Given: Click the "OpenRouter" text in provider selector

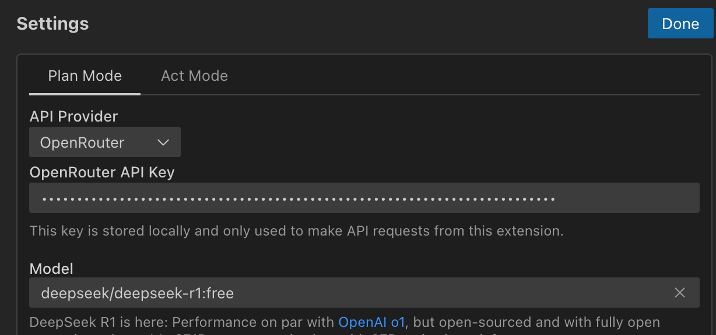Looking at the screenshot, I should 82,142.
